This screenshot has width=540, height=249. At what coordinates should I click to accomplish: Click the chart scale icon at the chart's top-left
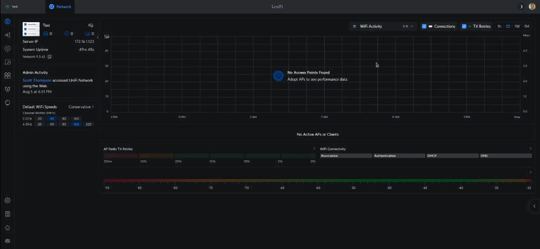(107, 36)
